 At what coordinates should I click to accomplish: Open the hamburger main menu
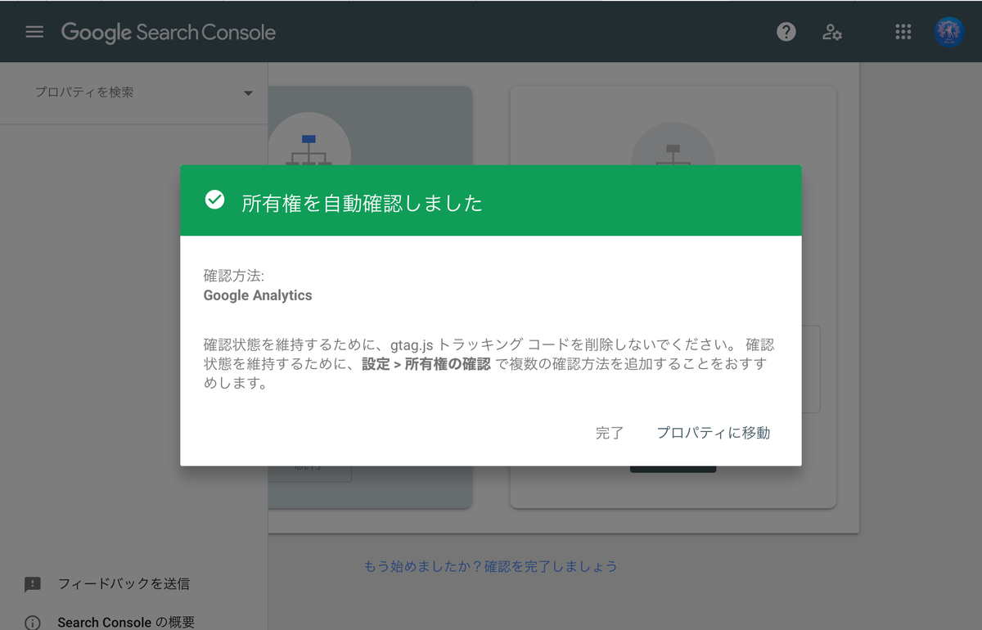(x=34, y=32)
